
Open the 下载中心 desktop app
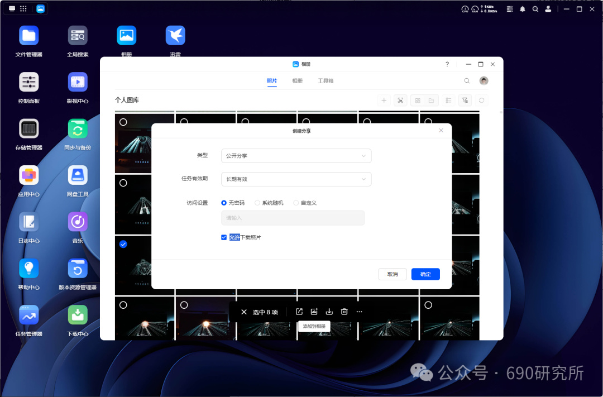pos(78,315)
